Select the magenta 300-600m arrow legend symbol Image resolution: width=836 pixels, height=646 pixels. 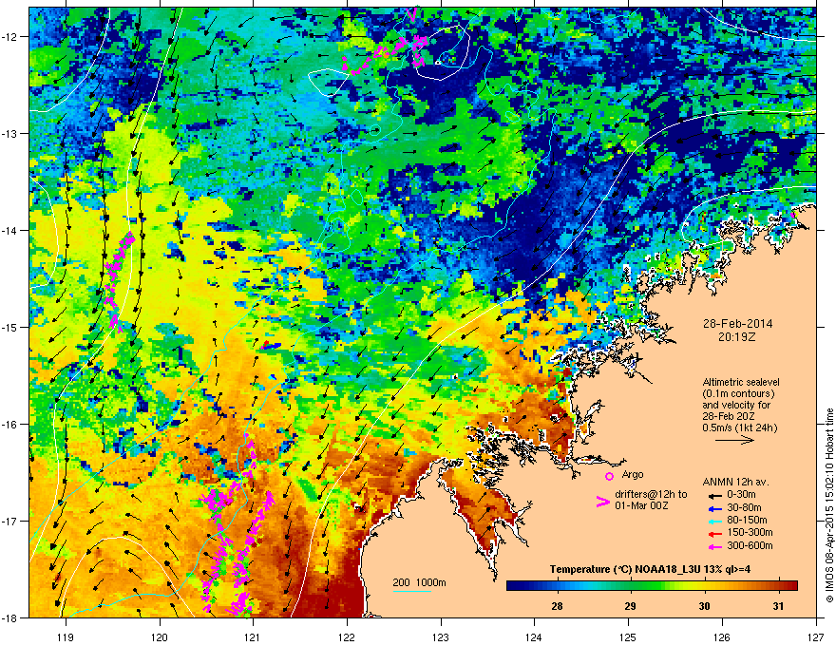point(715,546)
